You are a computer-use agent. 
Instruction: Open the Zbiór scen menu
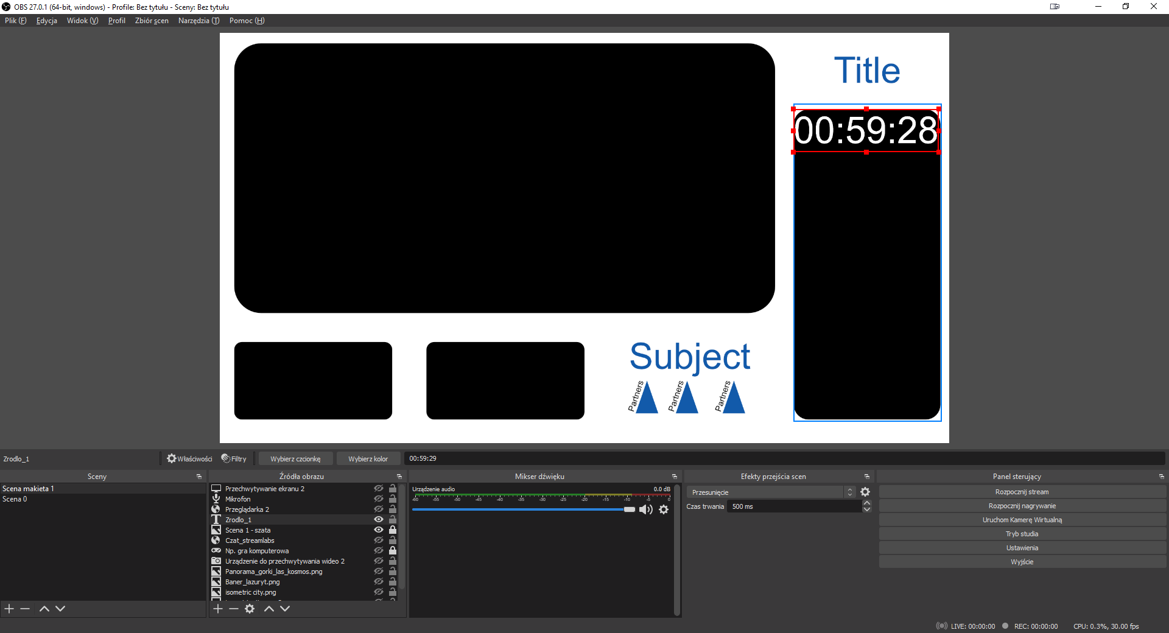coord(152,21)
